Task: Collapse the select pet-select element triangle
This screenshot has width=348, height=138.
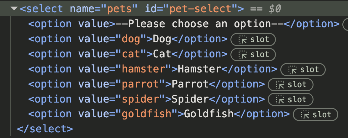Action: pyautogui.click(x=14, y=9)
